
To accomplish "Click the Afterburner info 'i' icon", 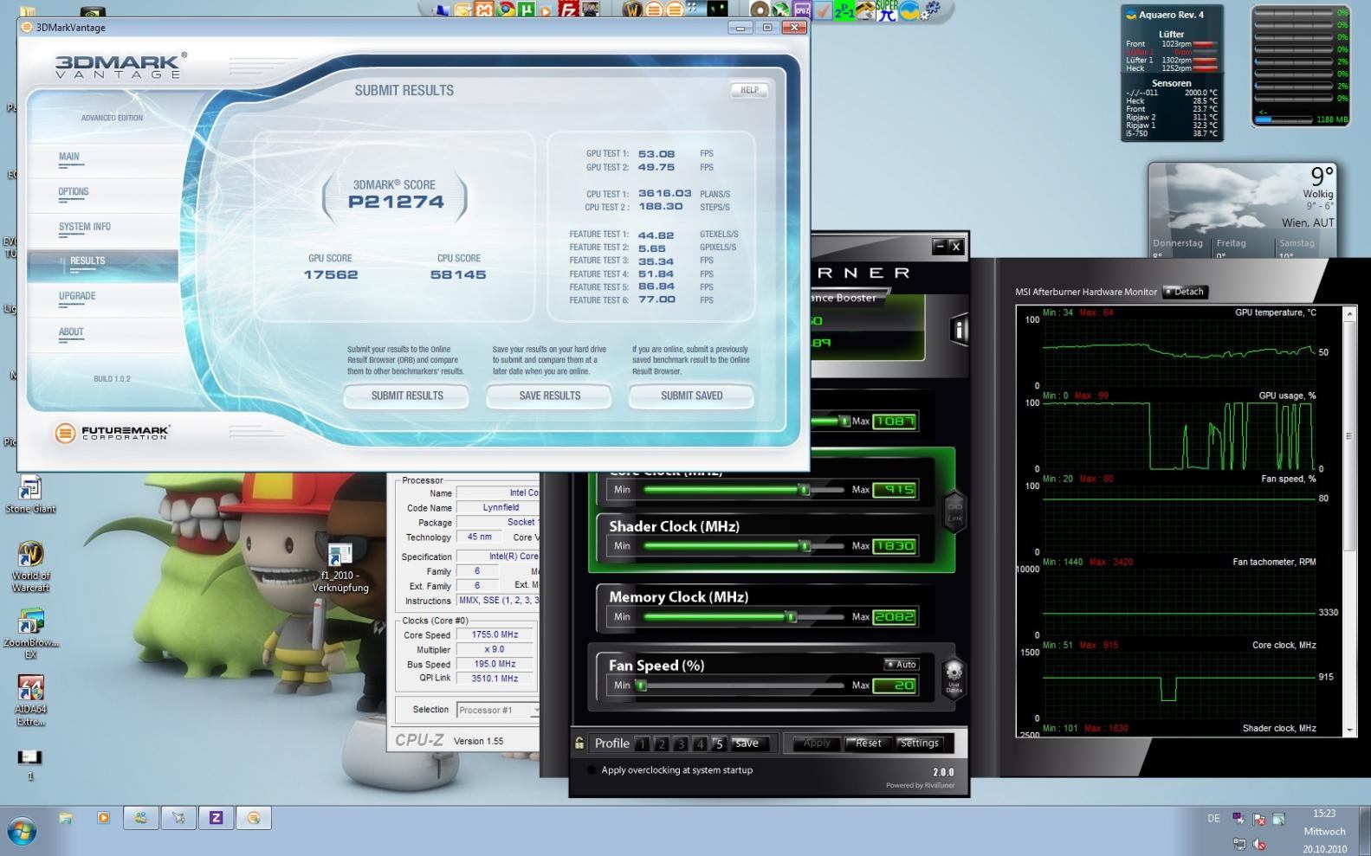I will 959,330.
